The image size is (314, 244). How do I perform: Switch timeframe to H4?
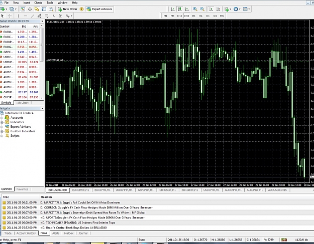tap(200, 16)
